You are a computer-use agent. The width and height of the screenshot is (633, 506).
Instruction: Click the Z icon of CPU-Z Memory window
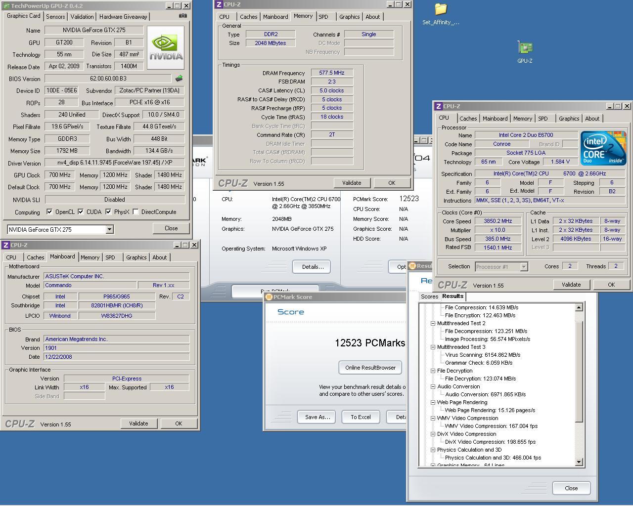[219, 4]
